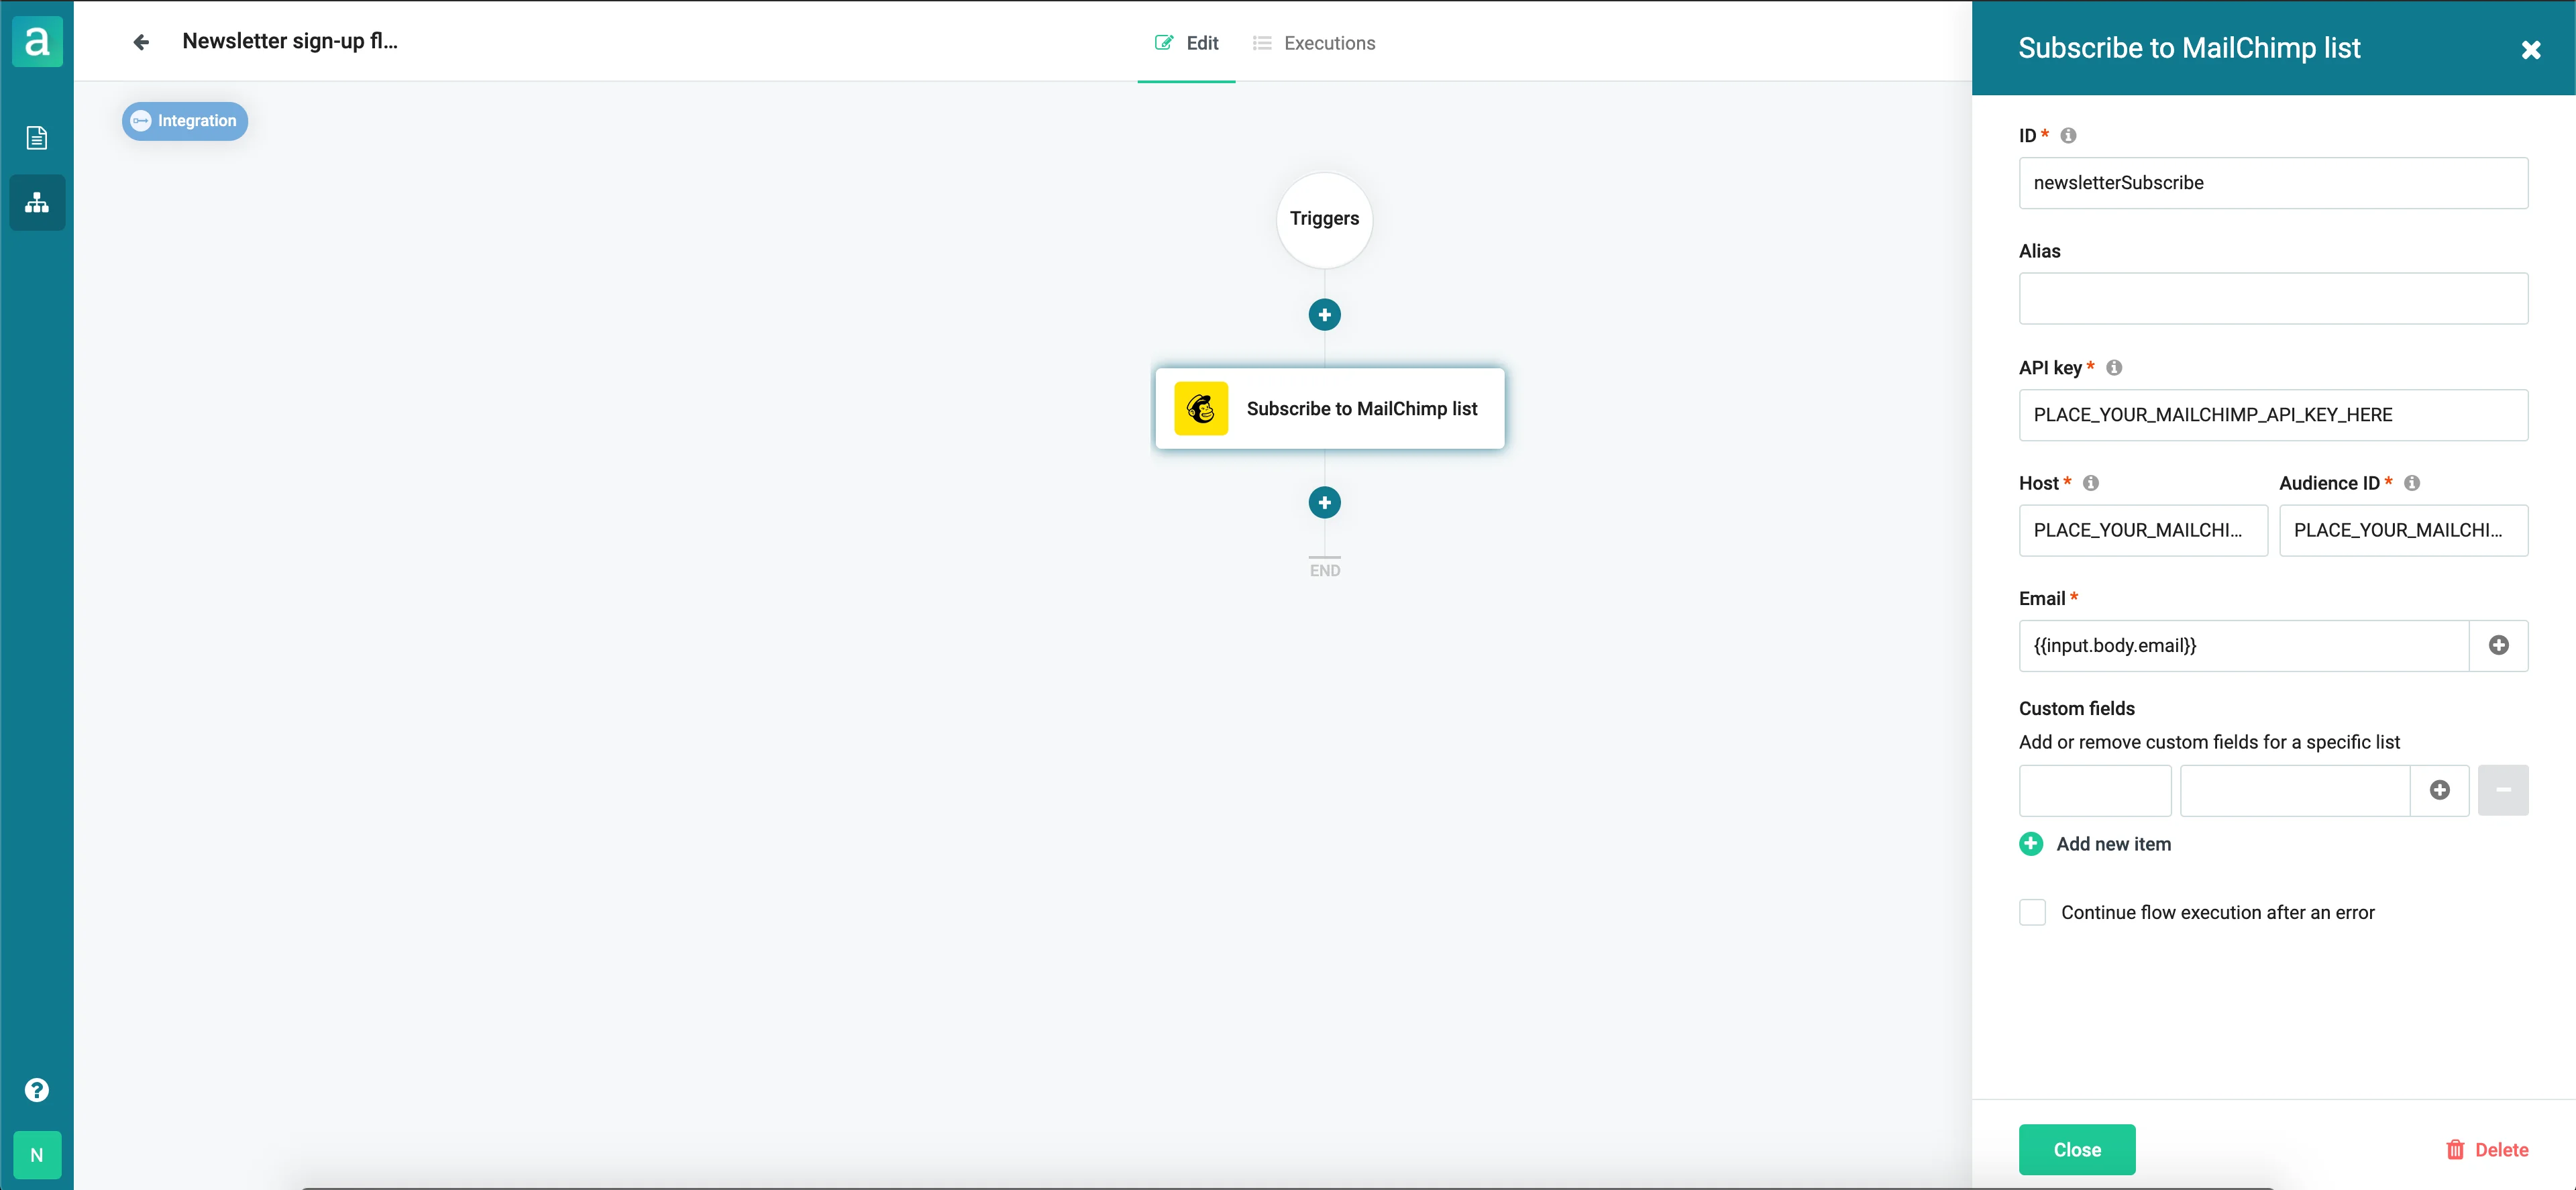
Task: Switch to the Executions tab
Action: pyautogui.click(x=1314, y=43)
